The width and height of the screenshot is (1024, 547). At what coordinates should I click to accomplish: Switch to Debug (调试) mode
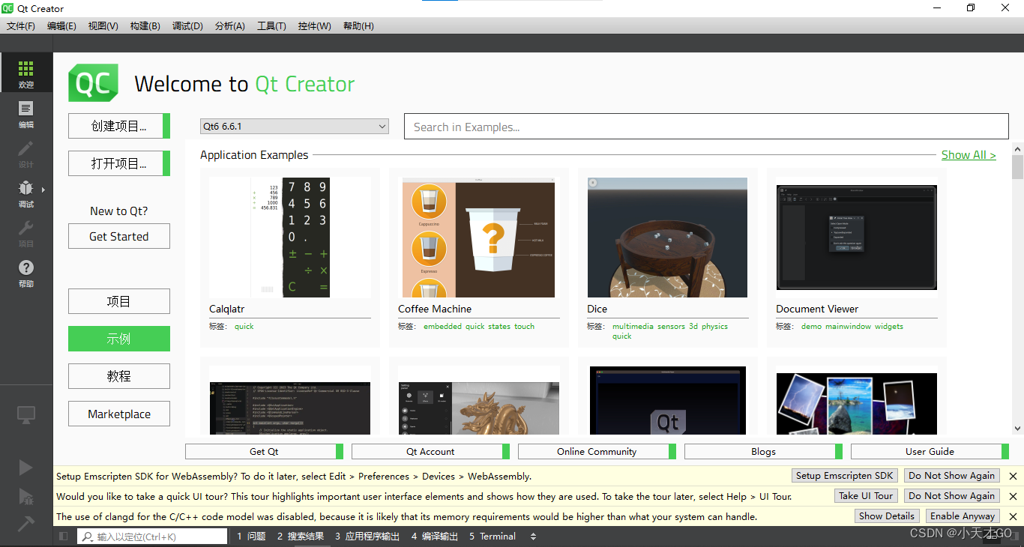point(26,193)
